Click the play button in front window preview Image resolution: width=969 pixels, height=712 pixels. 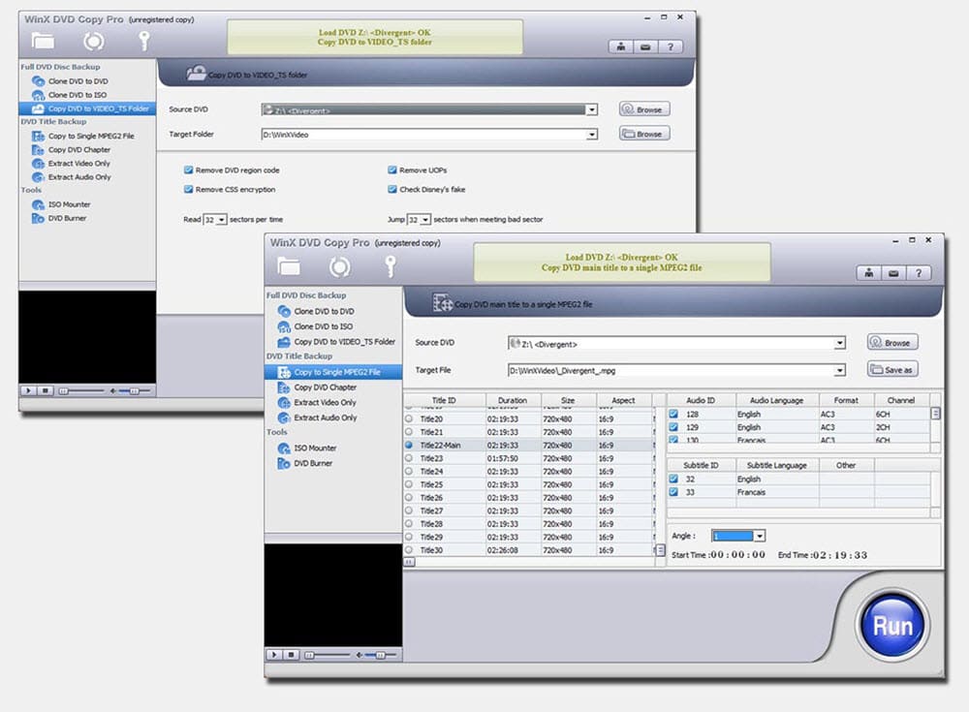pos(274,655)
